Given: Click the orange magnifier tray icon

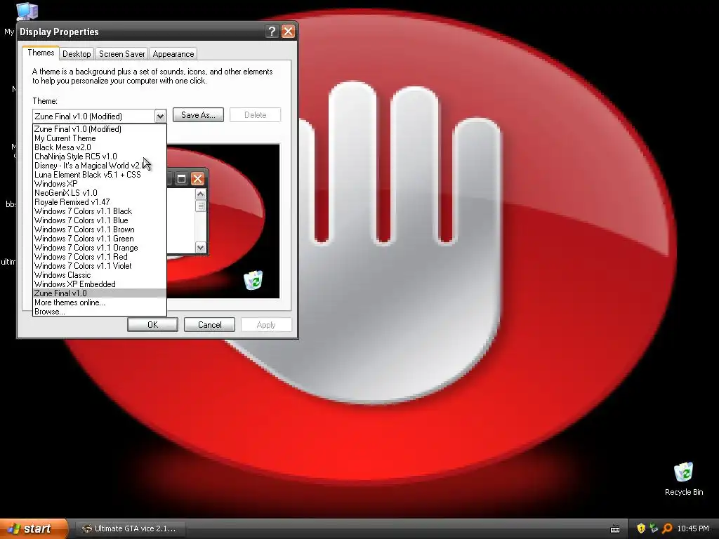Looking at the screenshot, I should [x=667, y=528].
